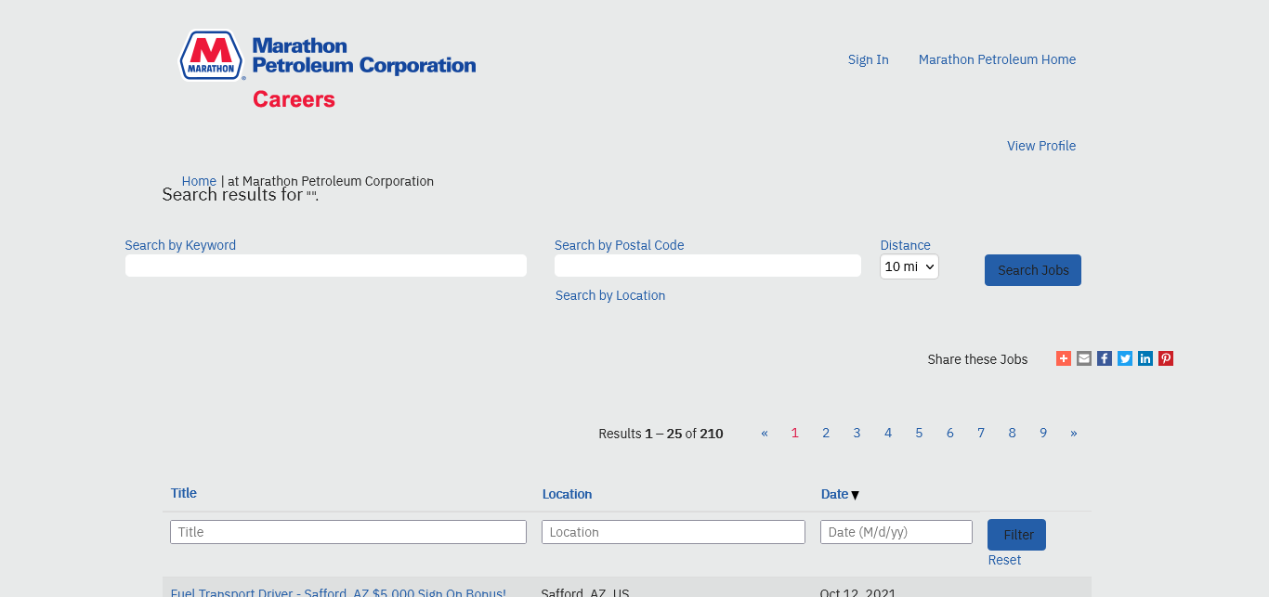This screenshot has width=1269, height=597.
Task: Click the Filter button
Action: pyautogui.click(x=1016, y=535)
